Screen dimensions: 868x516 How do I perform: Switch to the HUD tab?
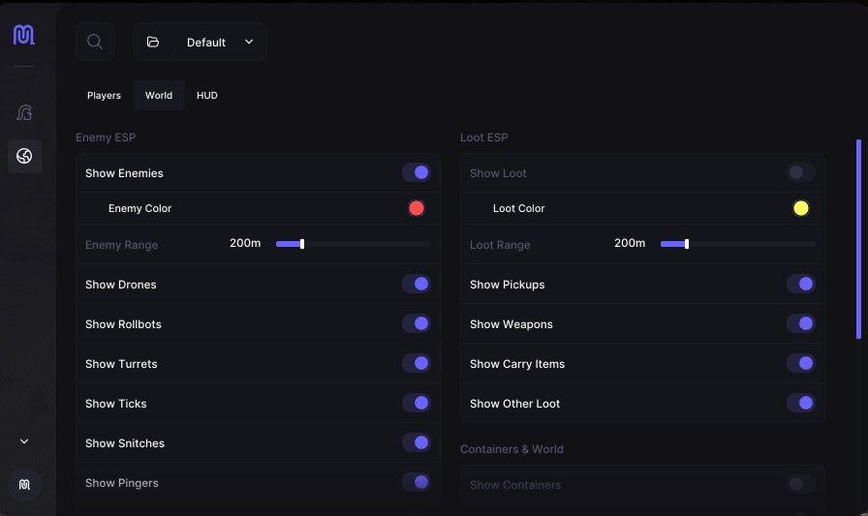(x=207, y=95)
